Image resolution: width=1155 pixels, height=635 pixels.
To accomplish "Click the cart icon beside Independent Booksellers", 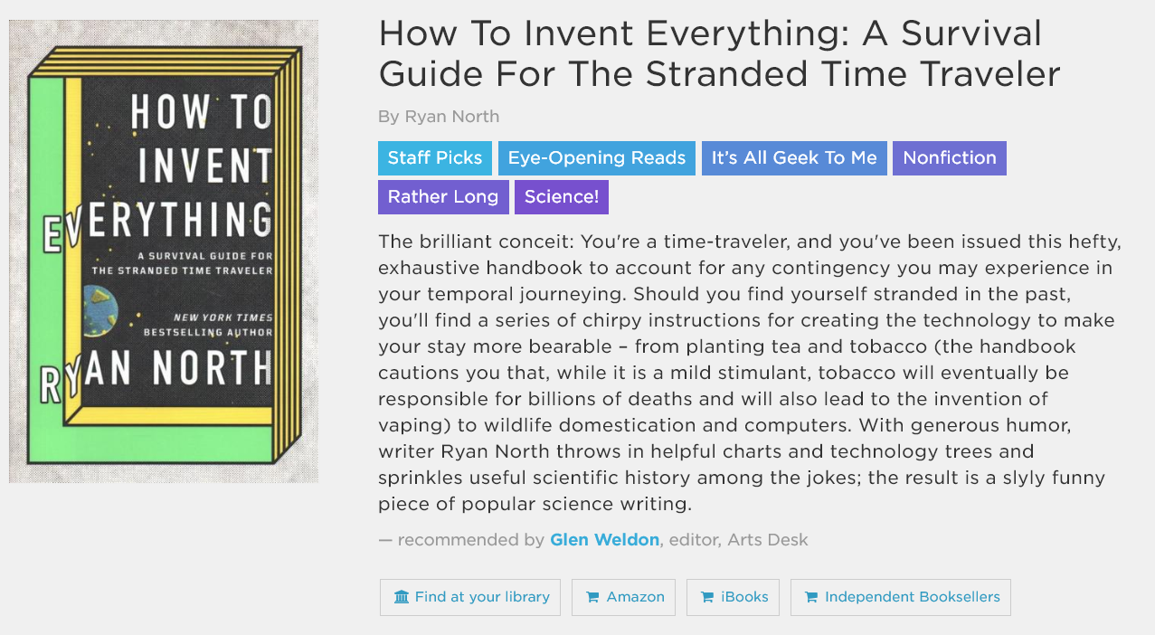I will [811, 597].
